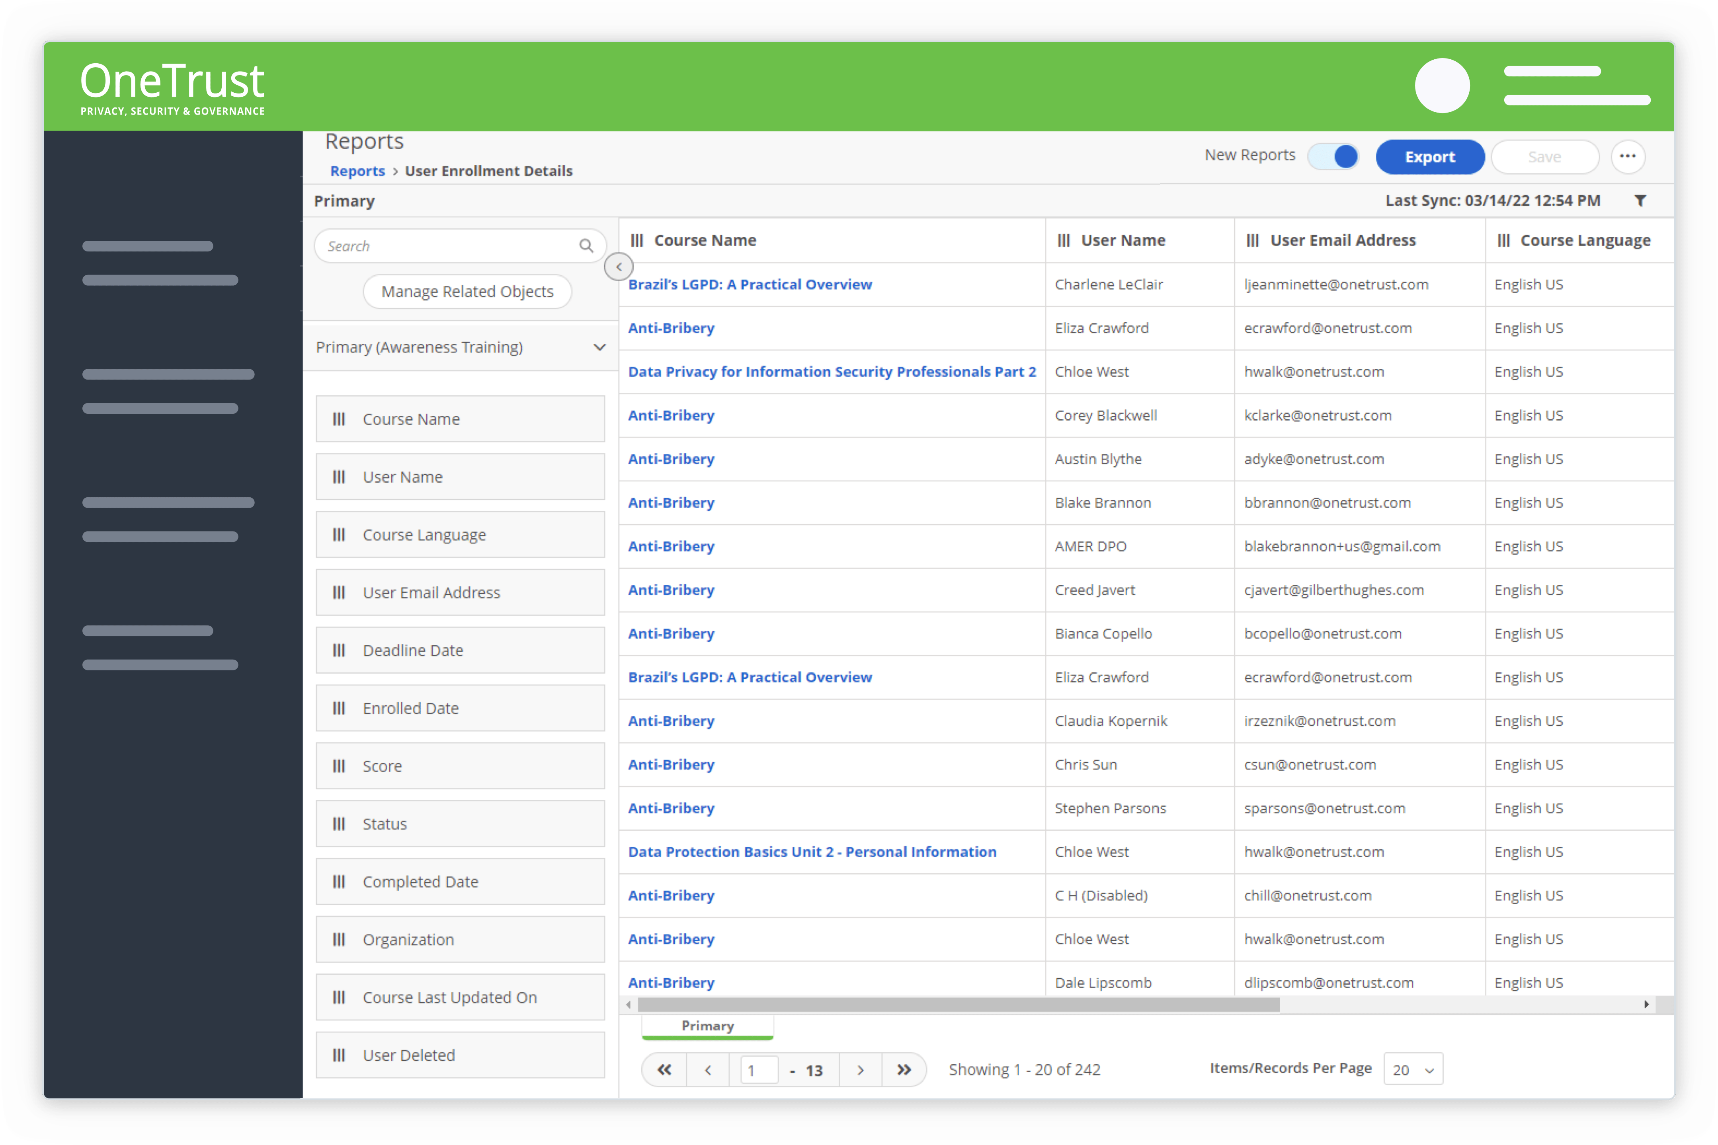Click the horizontal scrollbar thumb under the table
This screenshot has height=1145, width=1718.
click(x=959, y=1005)
